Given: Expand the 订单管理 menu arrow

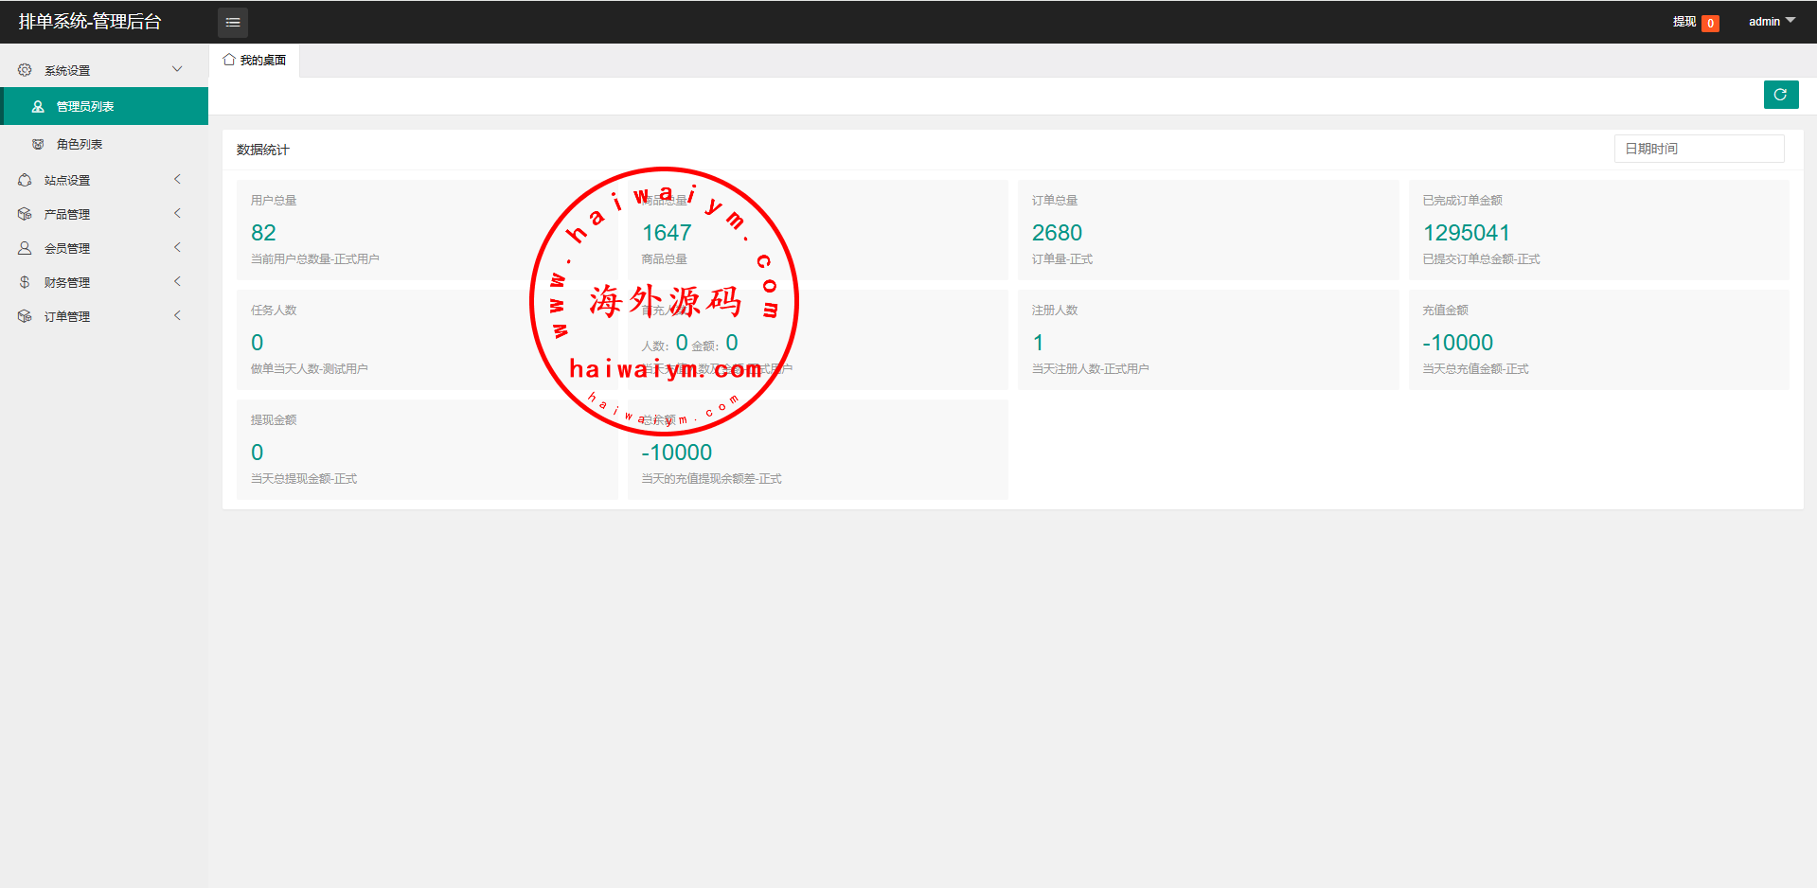Looking at the screenshot, I should tap(177, 315).
